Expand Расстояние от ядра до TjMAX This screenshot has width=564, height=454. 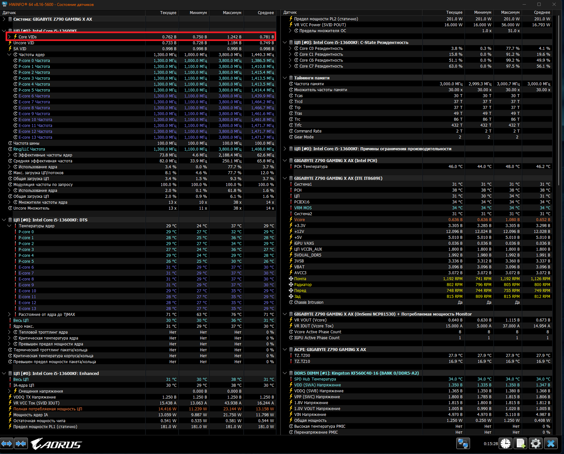[9, 314]
